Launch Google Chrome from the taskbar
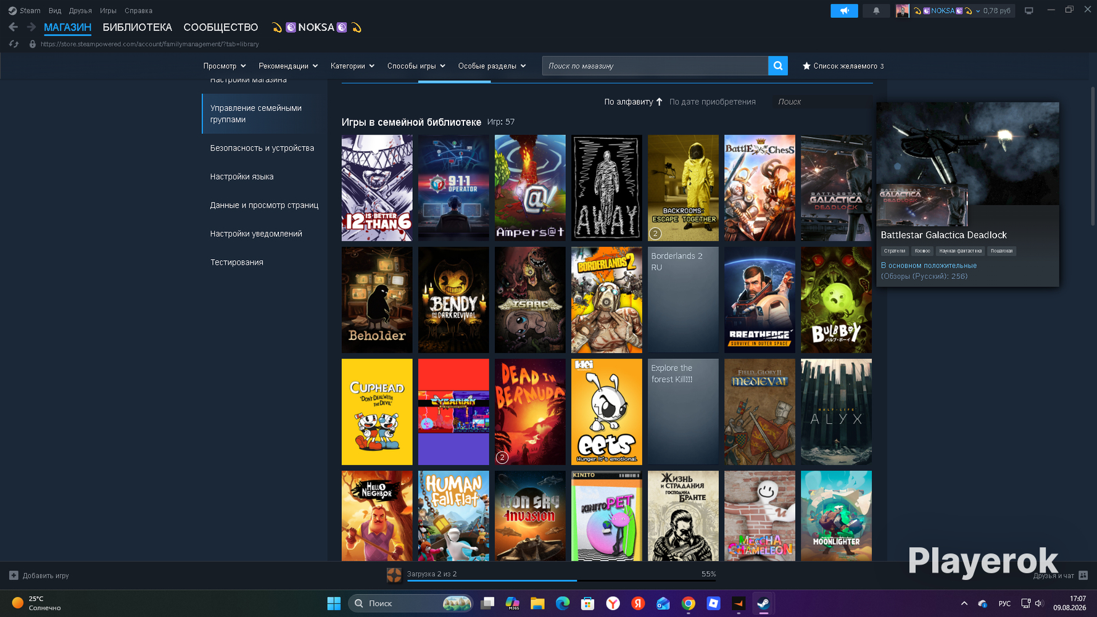 [689, 603]
